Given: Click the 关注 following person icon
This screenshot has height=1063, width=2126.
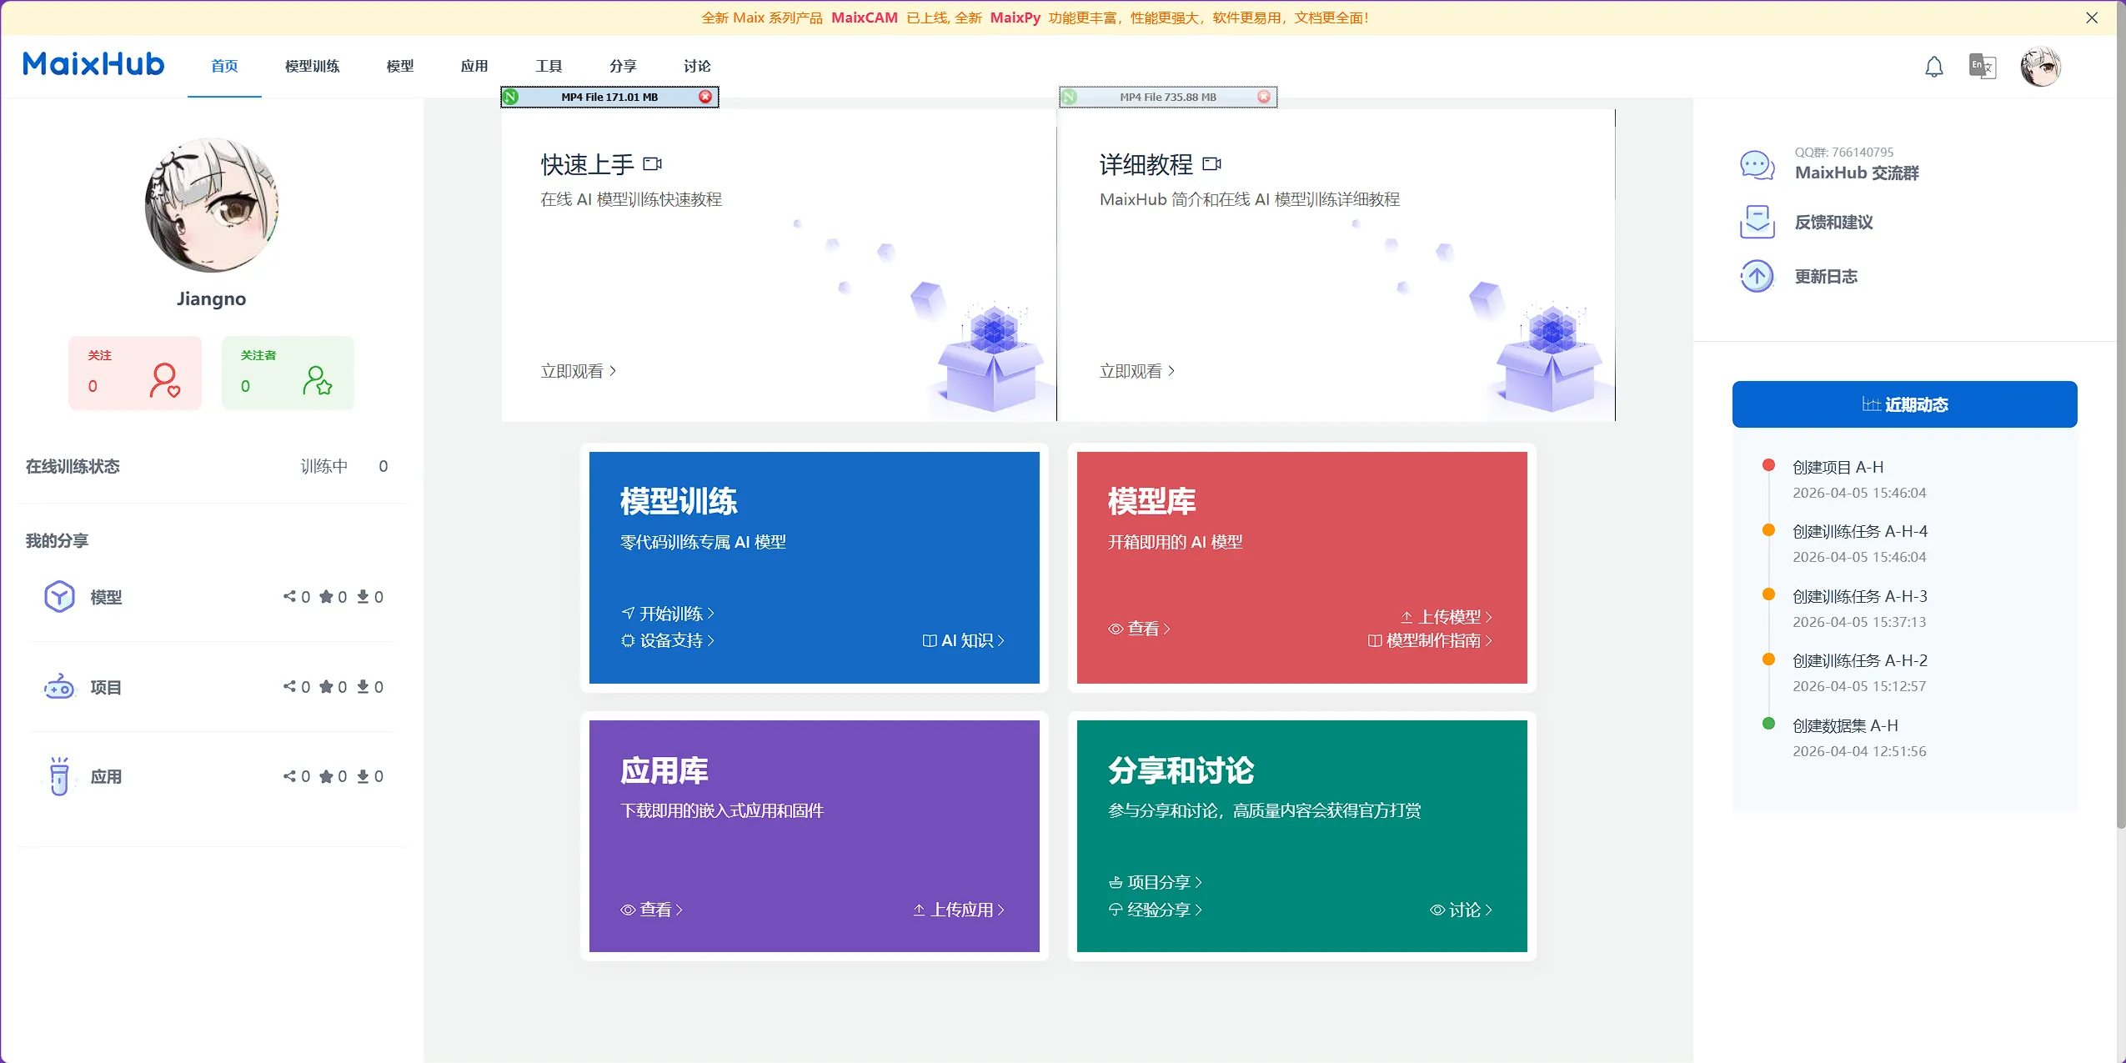Looking at the screenshot, I should coord(164,380).
